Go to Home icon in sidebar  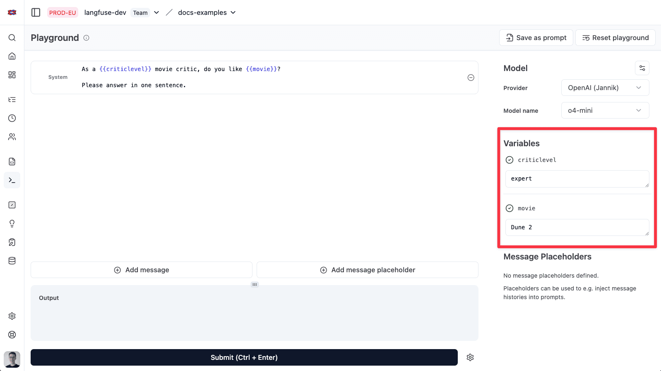12,56
